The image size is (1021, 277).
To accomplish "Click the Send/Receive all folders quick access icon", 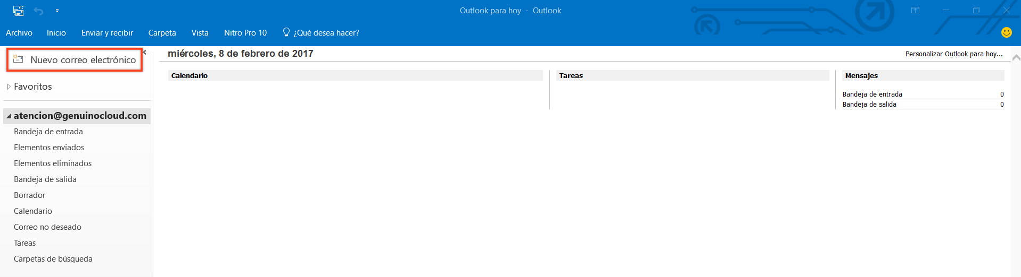I will pos(18,11).
